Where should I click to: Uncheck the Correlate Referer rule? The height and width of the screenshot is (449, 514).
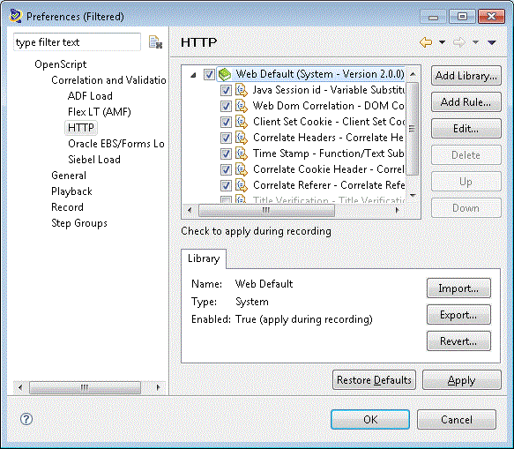point(226,185)
